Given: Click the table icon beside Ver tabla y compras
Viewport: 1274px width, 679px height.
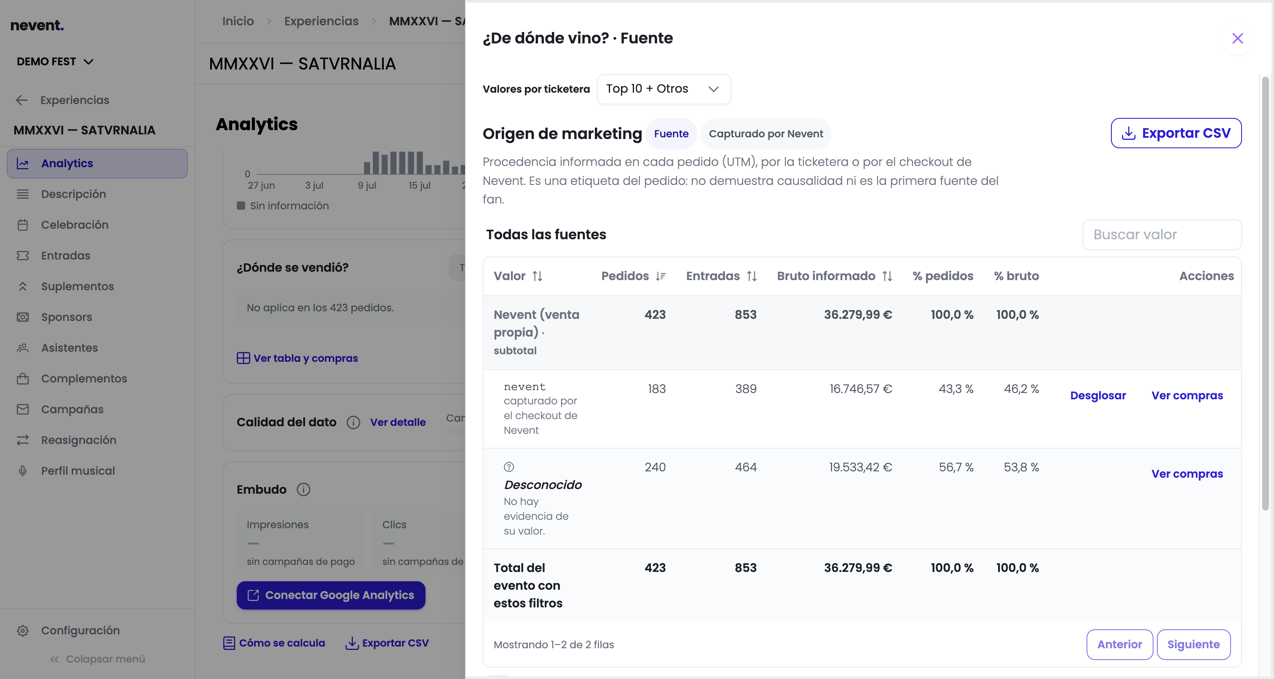Looking at the screenshot, I should click(x=244, y=358).
